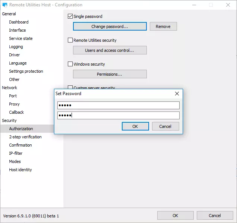This screenshot has height=223, width=237.
Task: Click the first password input field
Action: (x=118, y=106)
